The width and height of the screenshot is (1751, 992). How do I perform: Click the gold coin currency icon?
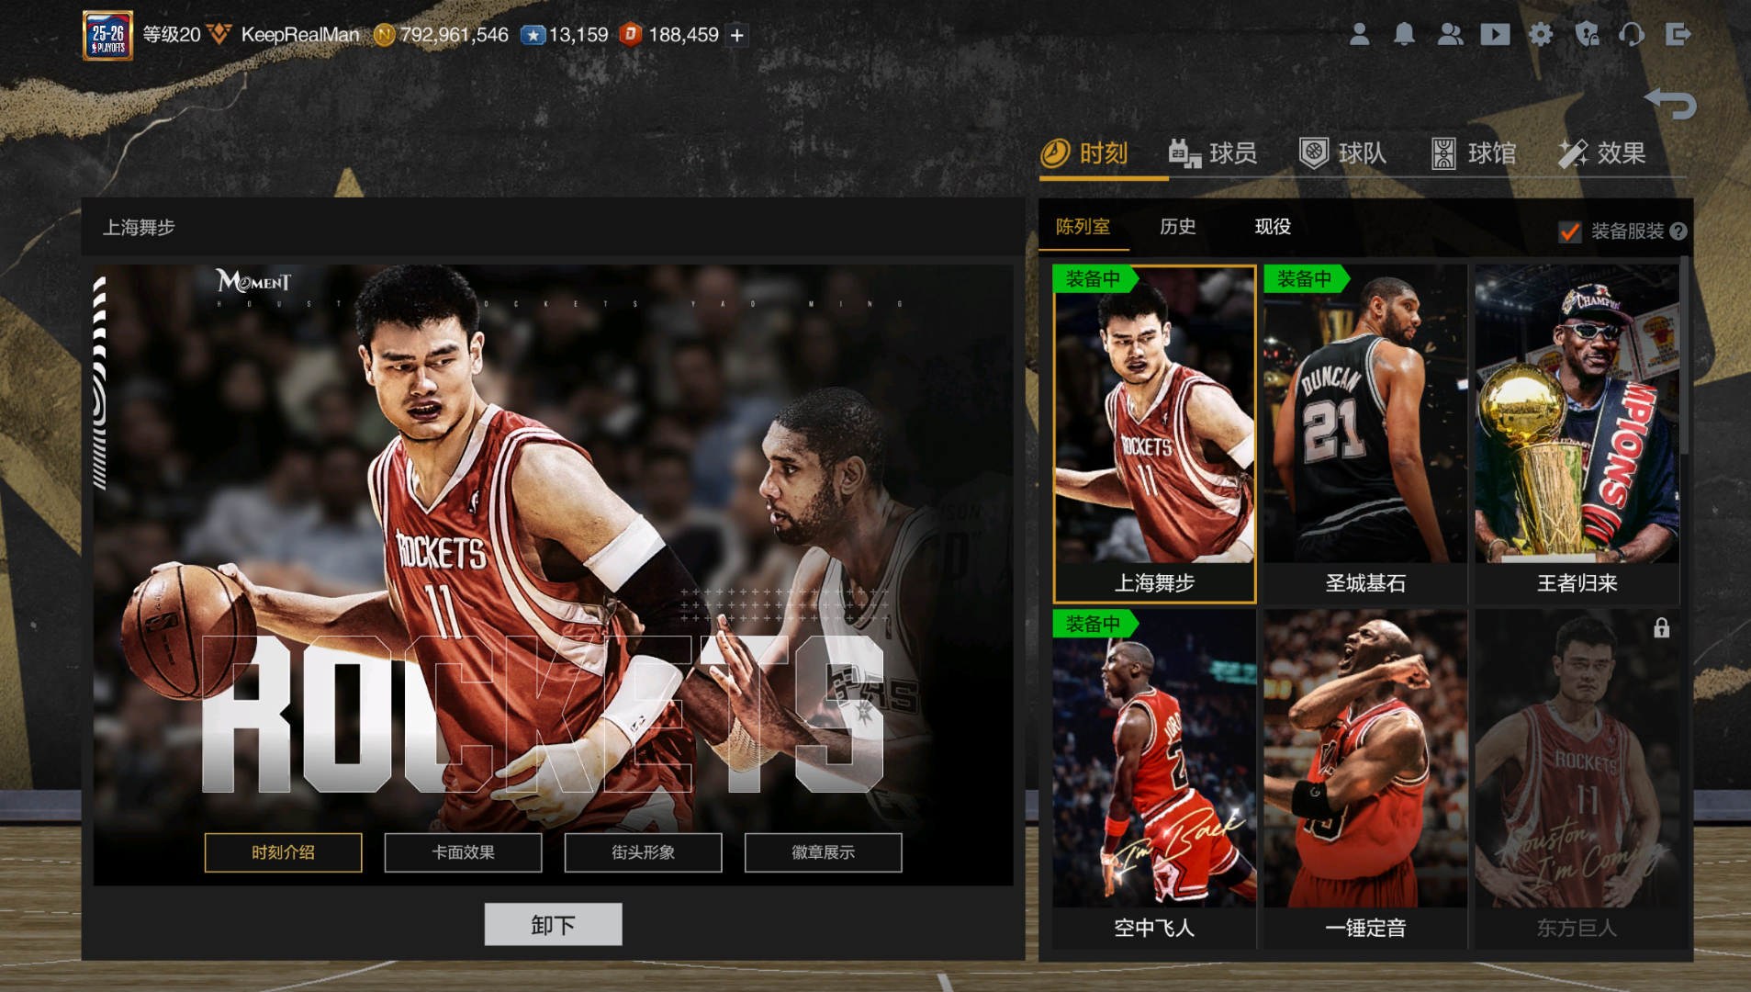[384, 35]
